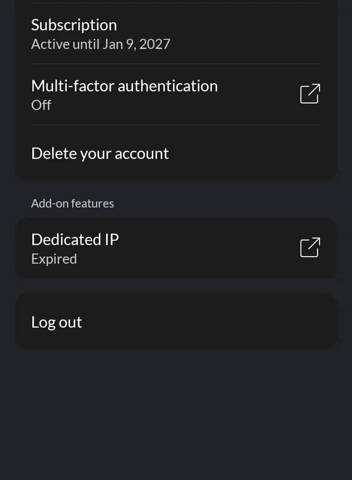Image resolution: width=352 pixels, height=480 pixels.
Task: Select the Multi-factor authentication title text
Action: pyautogui.click(x=124, y=86)
